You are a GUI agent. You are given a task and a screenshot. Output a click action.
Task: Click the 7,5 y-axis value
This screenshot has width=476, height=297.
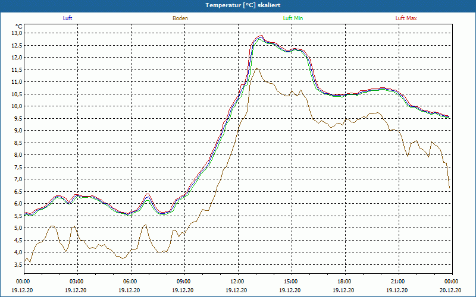click(x=18, y=167)
